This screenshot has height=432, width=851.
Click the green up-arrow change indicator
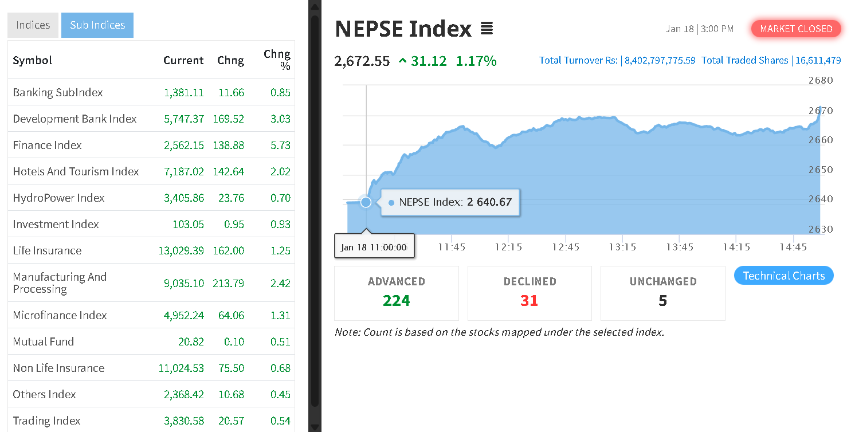tap(402, 61)
